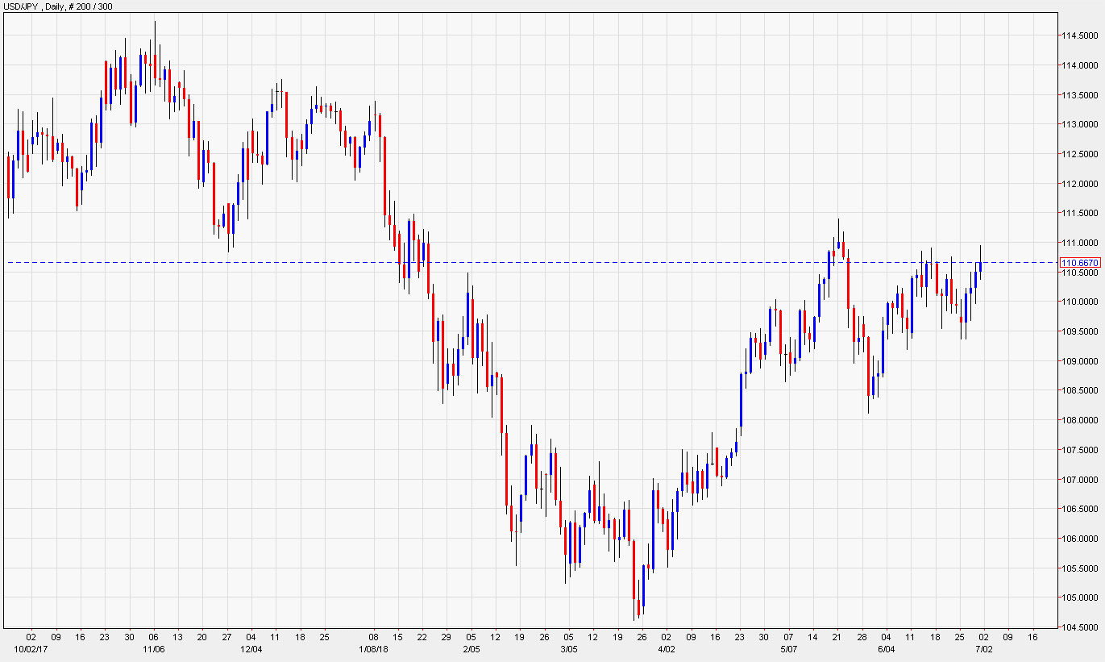The image size is (1105, 662).
Task: Click the 109.0000 price axis label
Action: (1080, 361)
